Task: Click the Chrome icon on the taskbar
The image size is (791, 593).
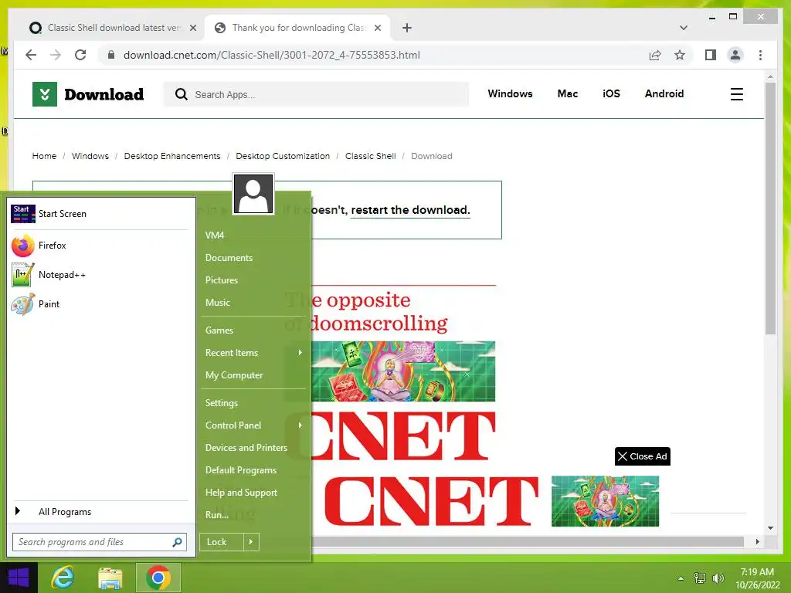Action: [158, 578]
